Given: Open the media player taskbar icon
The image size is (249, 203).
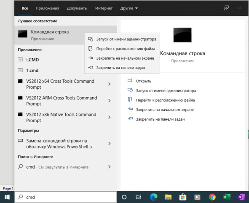Looking at the screenshot, I should click(198, 197).
